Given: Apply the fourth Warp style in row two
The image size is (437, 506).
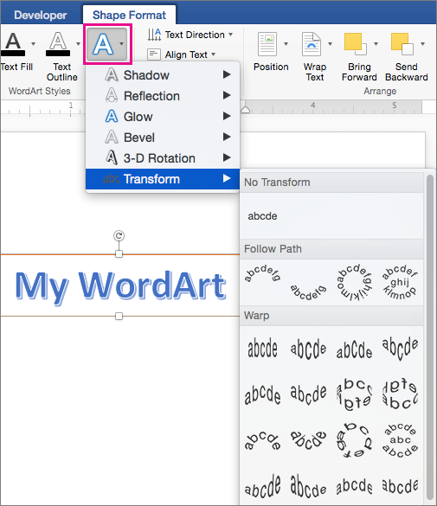Looking at the screenshot, I should point(400,394).
